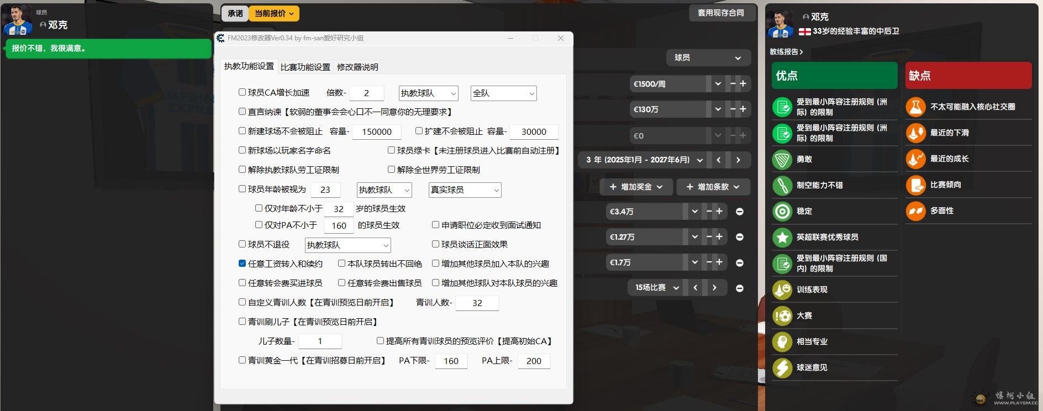Open 执教球队 dropdown beside 球员不退役
1043x411 pixels.
point(347,245)
